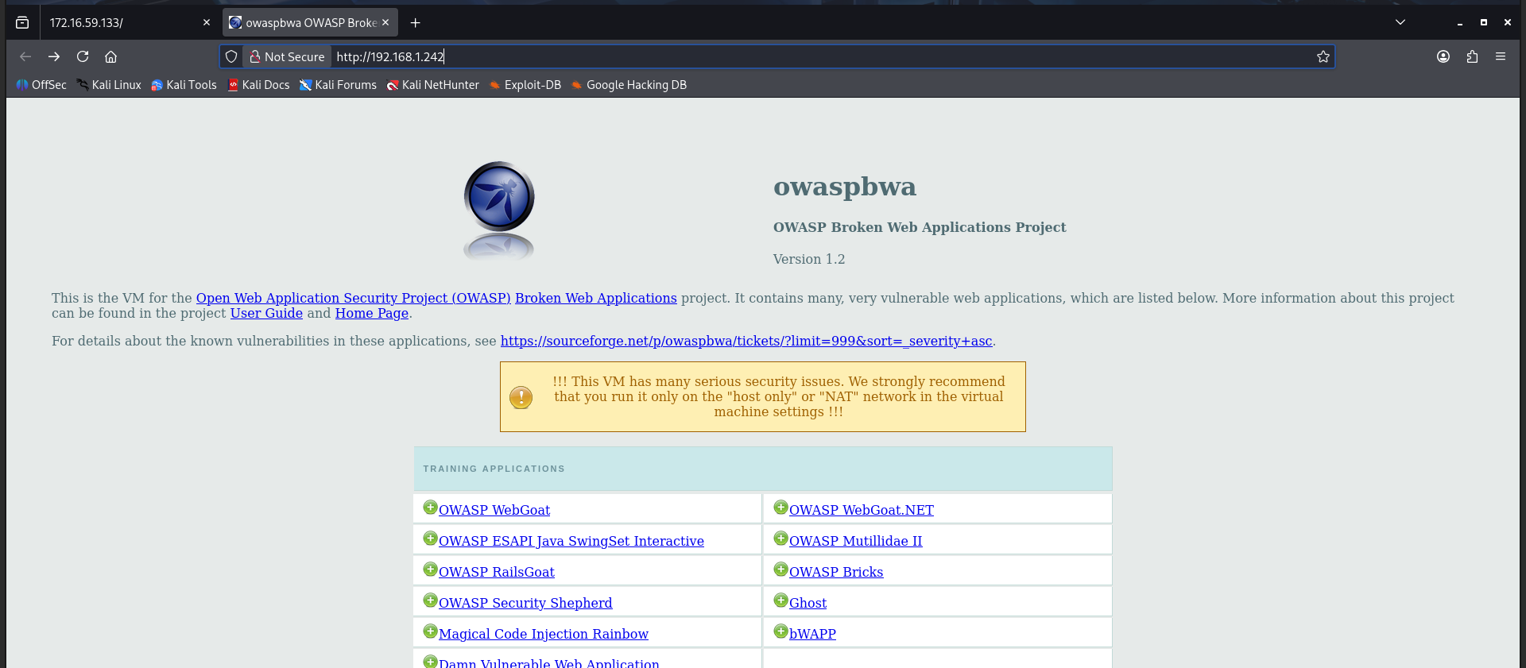Expand the plus icon beside OWASP WebGoat

tap(430, 507)
